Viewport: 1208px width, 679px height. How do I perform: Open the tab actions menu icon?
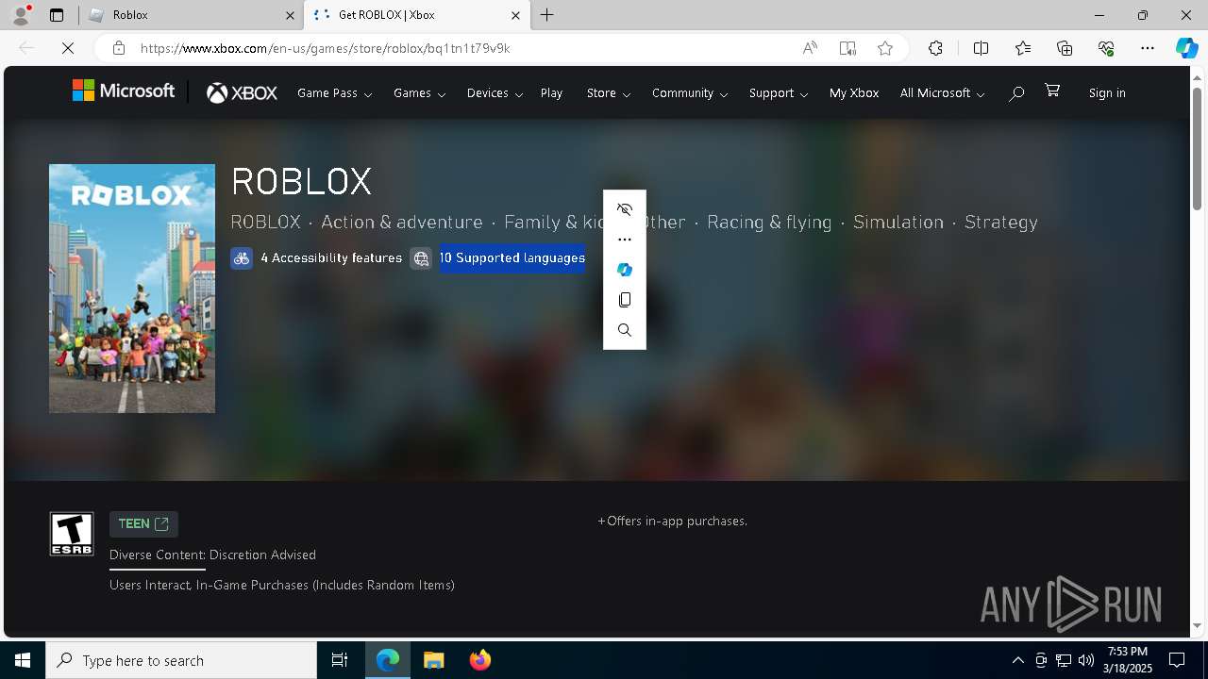tap(57, 15)
